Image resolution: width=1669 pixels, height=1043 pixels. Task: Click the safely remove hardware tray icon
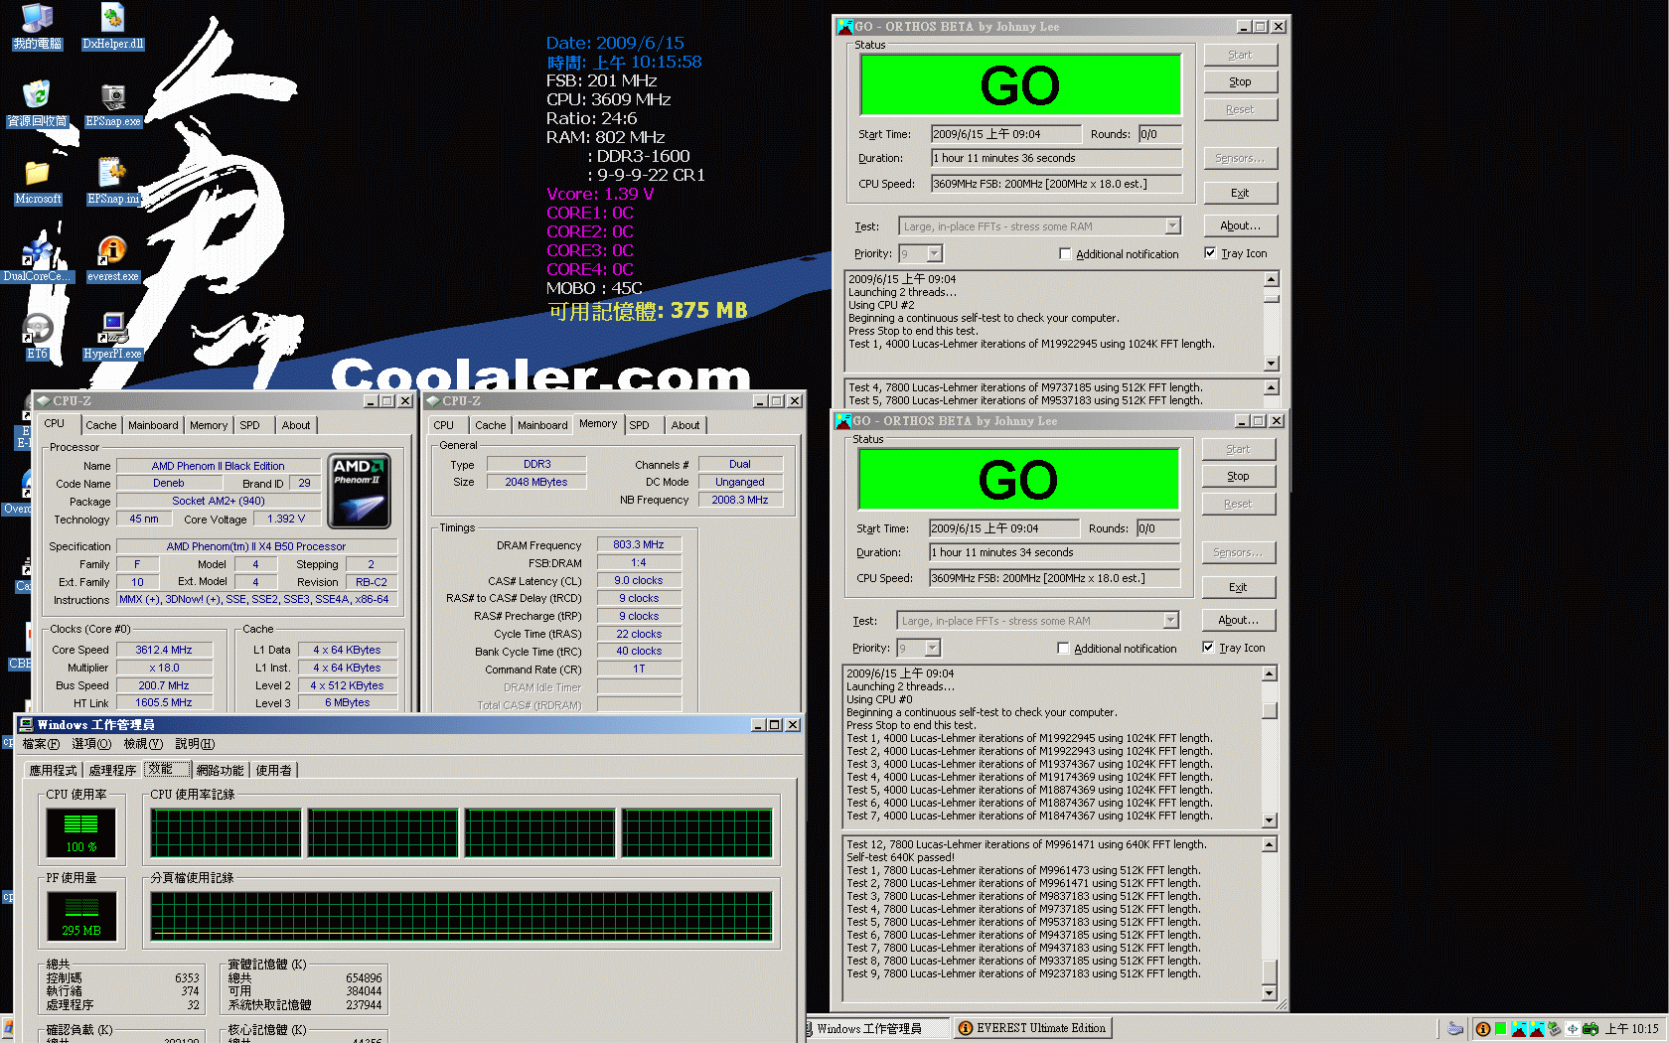pyautogui.click(x=1555, y=1029)
